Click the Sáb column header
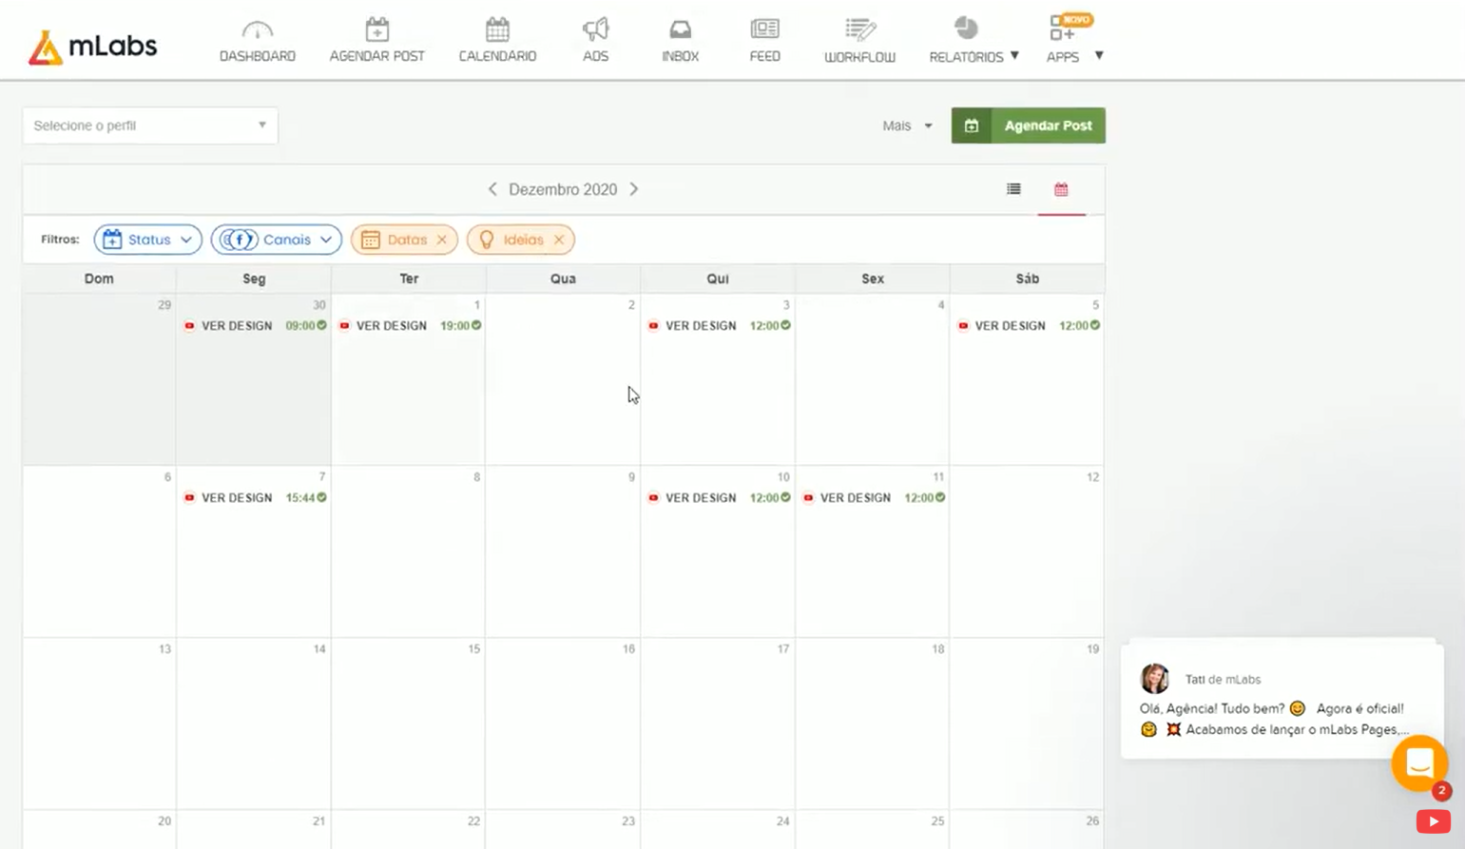 [1027, 279]
